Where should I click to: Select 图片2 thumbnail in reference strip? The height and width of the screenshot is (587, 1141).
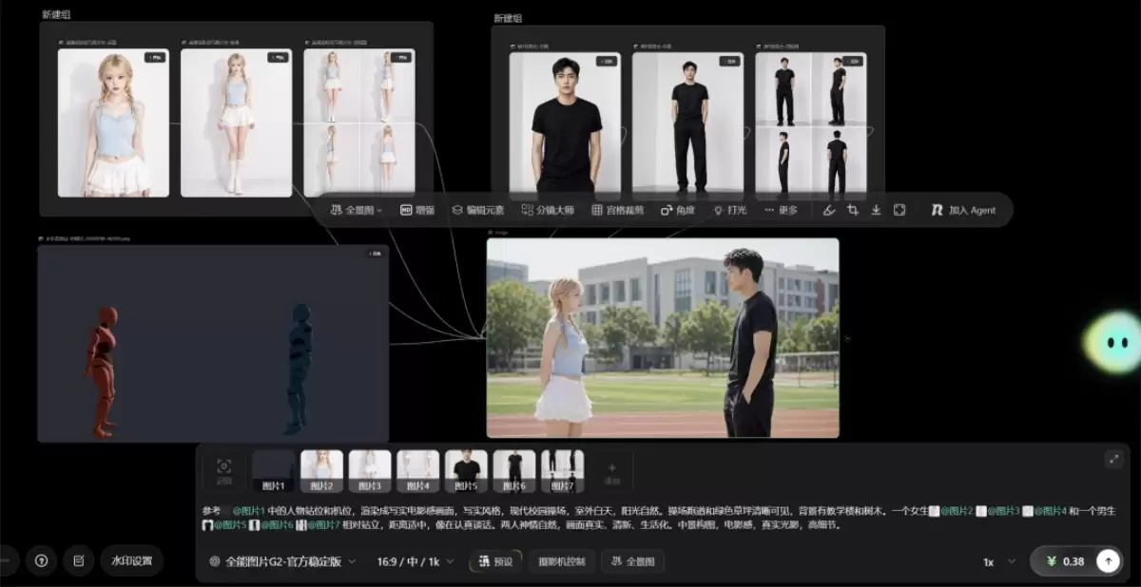click(321, 470)
